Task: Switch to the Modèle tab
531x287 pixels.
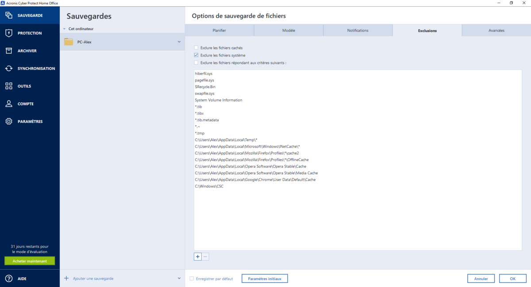Action: tap(289, 31)
